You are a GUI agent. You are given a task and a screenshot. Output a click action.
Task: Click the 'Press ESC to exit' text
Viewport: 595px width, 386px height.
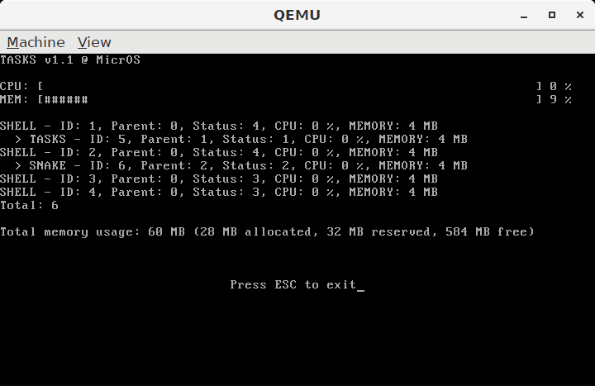[x=293, y=284]
